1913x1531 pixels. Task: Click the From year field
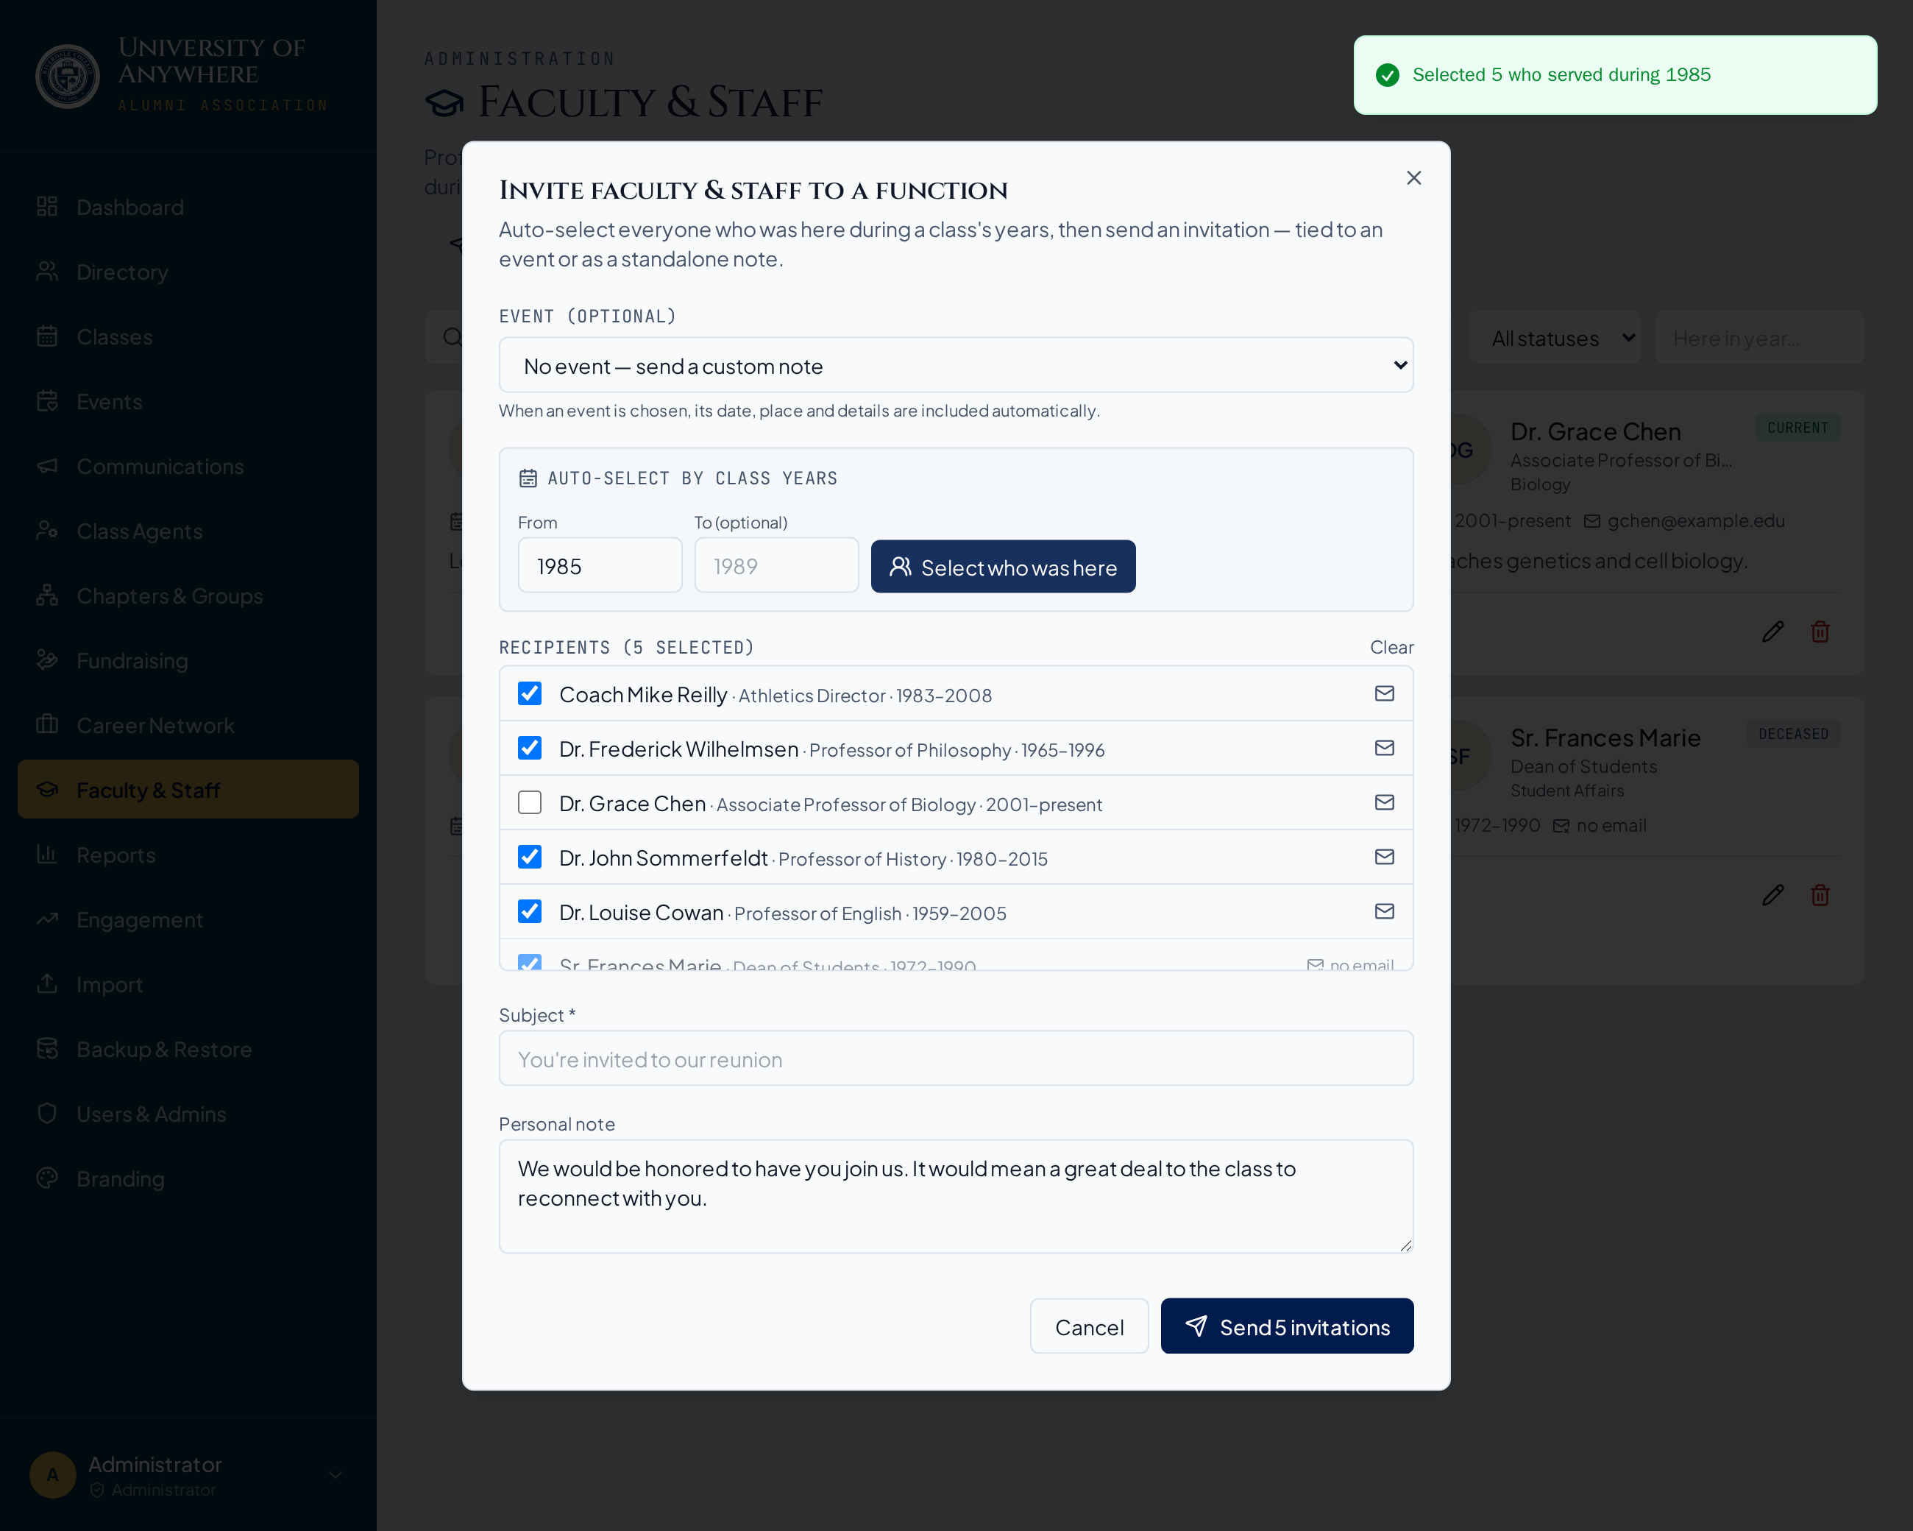click(x=600, y=565)
